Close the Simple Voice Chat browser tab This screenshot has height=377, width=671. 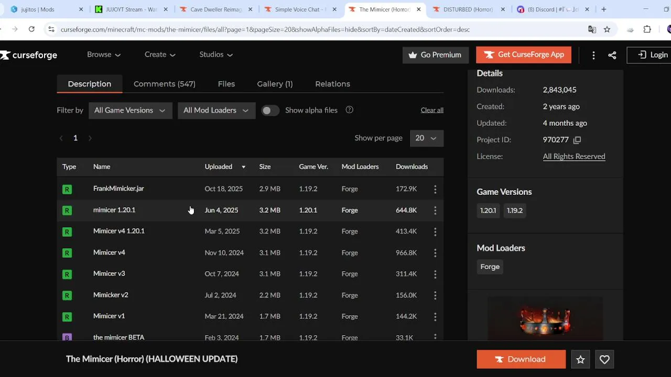coord(334,9)
